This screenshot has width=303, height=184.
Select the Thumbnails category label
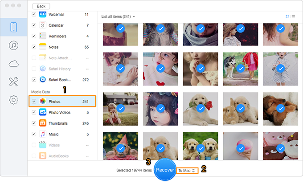(x=58, y=123)
